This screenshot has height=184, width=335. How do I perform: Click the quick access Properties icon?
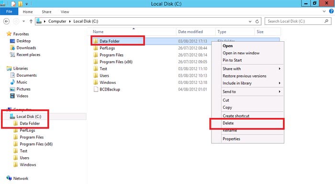click(x=13, y=4)
